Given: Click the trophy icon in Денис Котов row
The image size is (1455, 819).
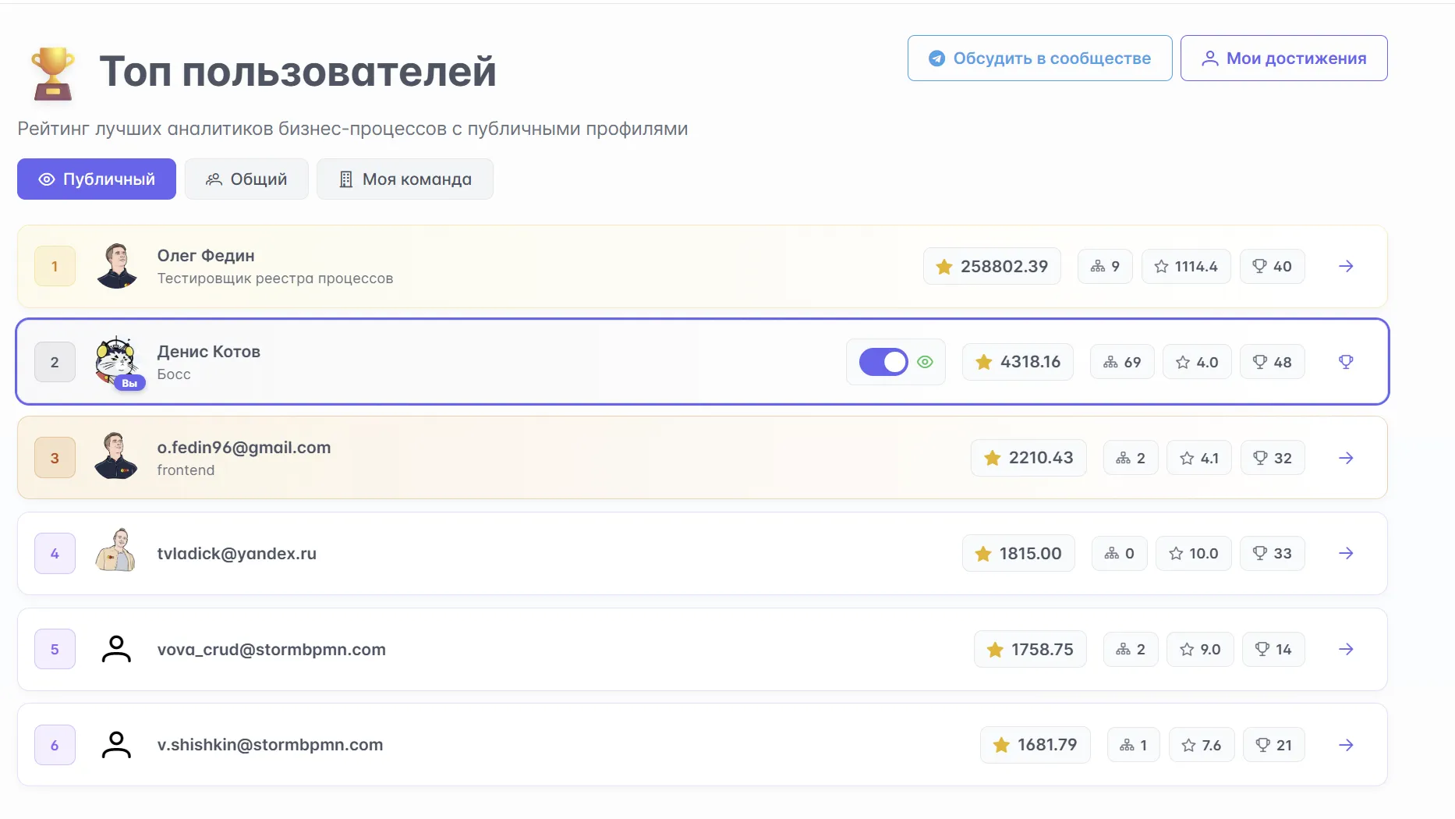Looking at the screenshot, I should point(1346,362).
